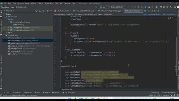The image size is (179, 101).
Task: Open the Navigate menu
Action: 20,3
